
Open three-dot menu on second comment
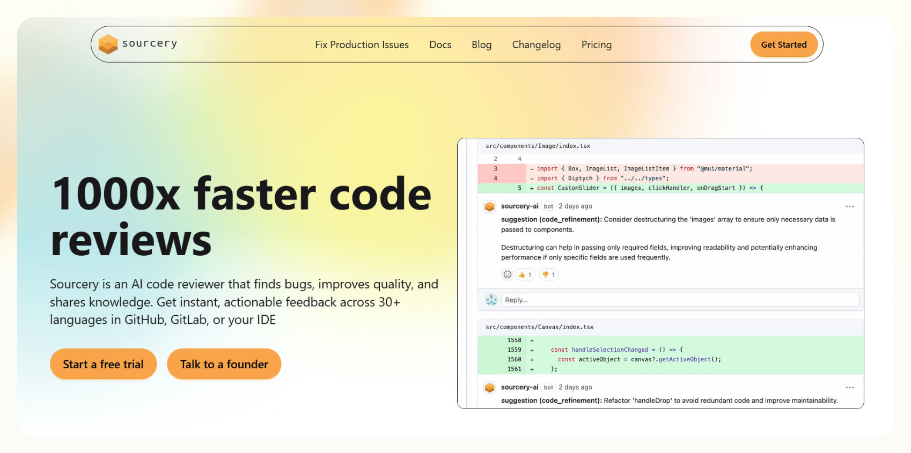pyautogui.click(x=850, y=387)
